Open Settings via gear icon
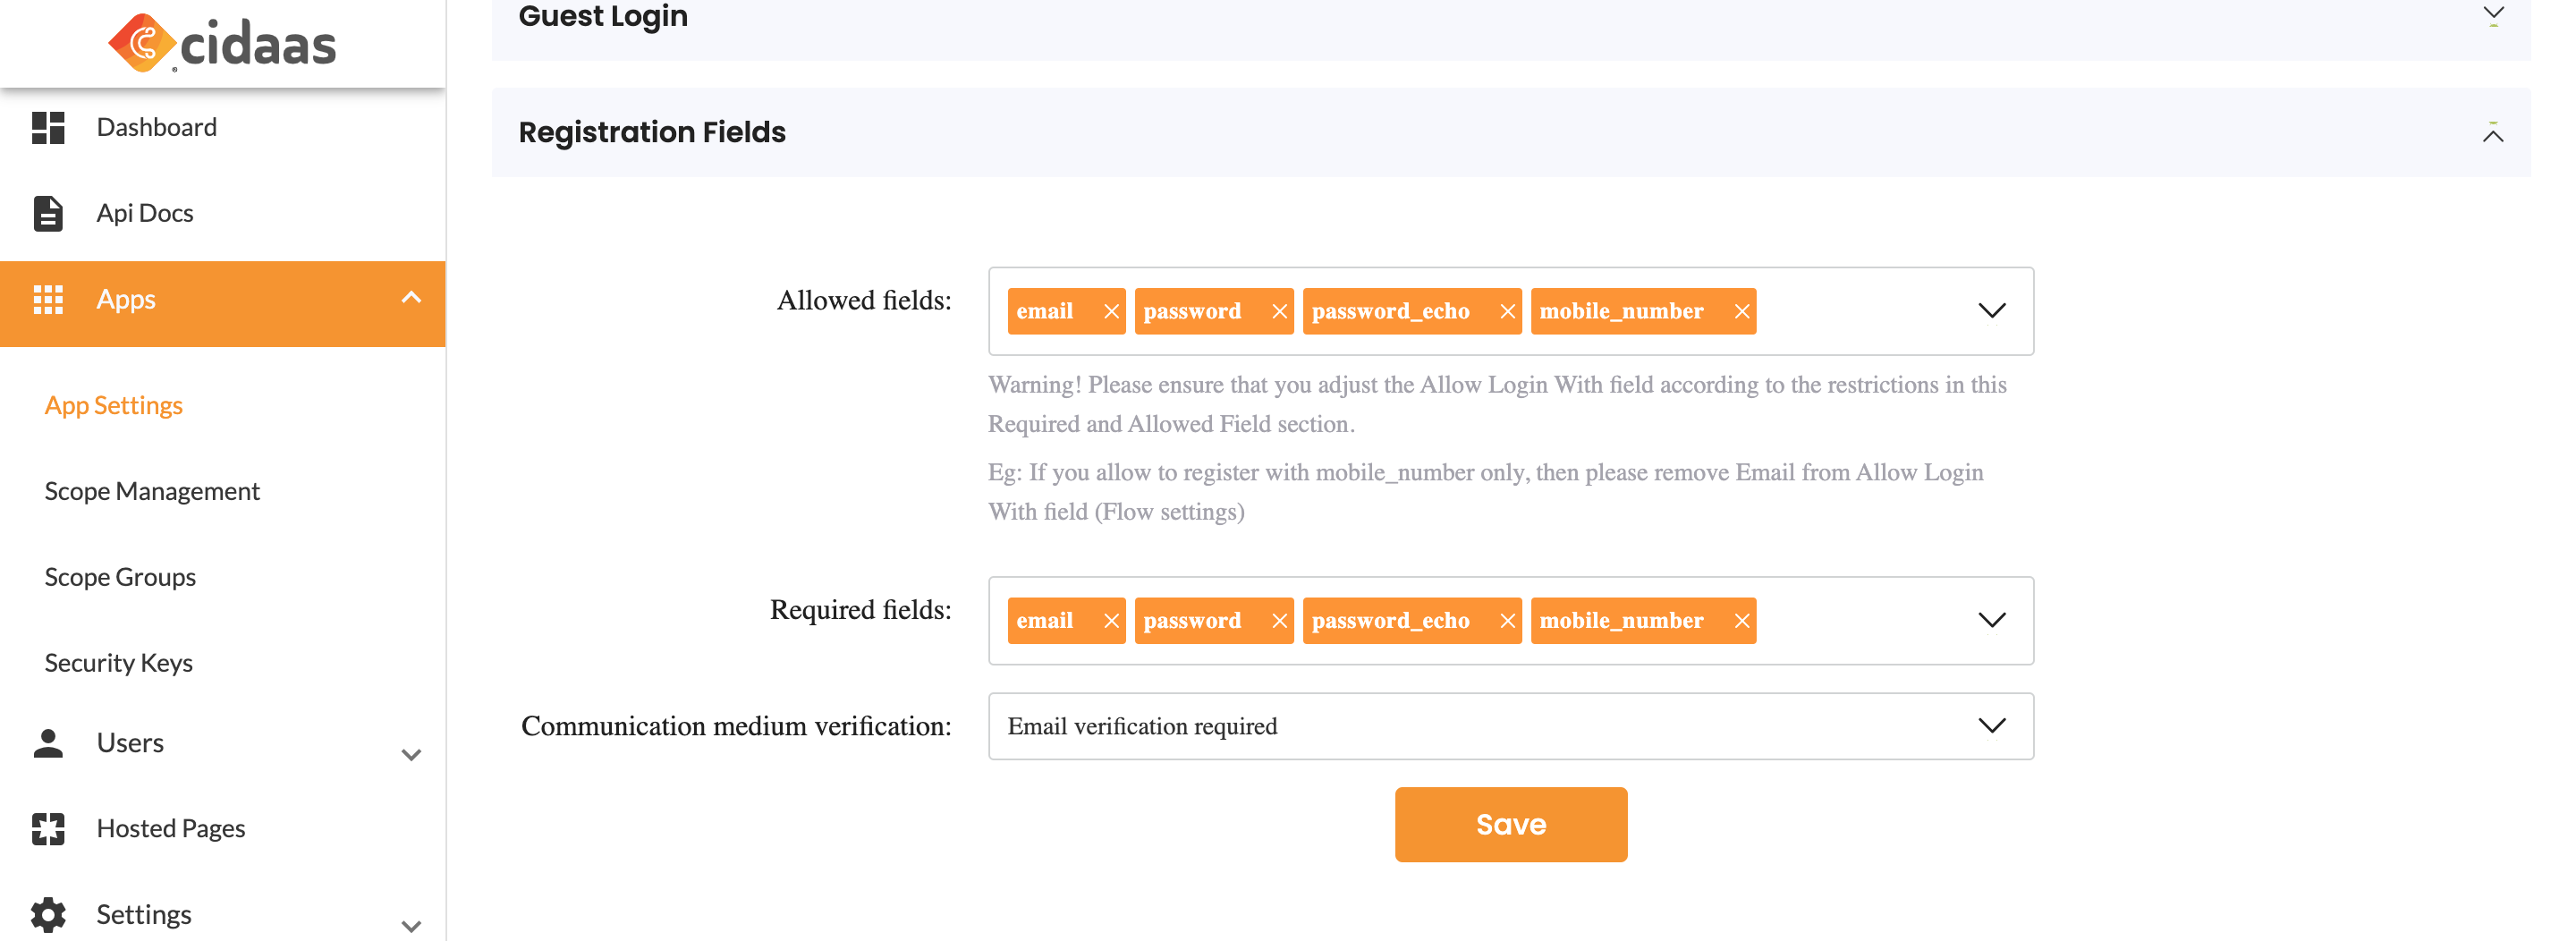The image size is (2576, 941). (48, 913)
